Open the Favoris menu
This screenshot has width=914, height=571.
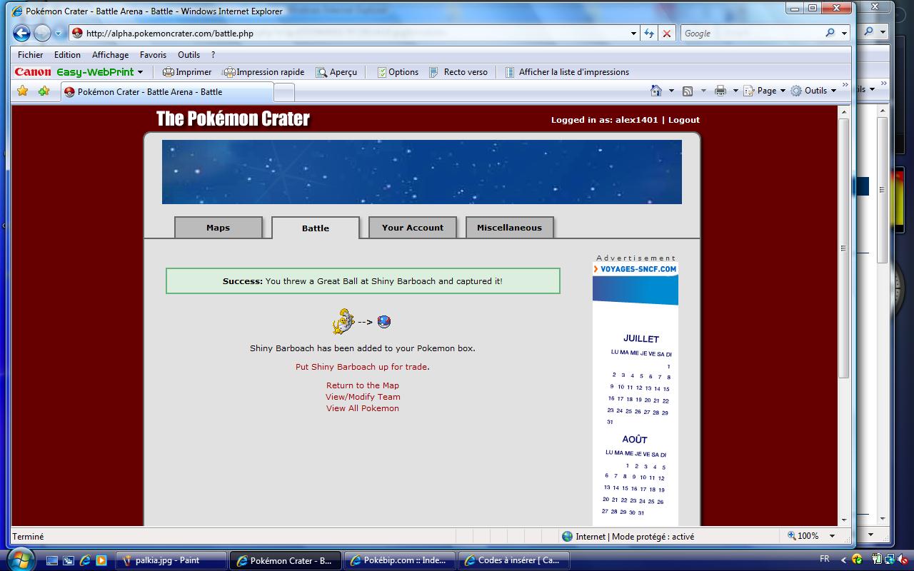153,54
